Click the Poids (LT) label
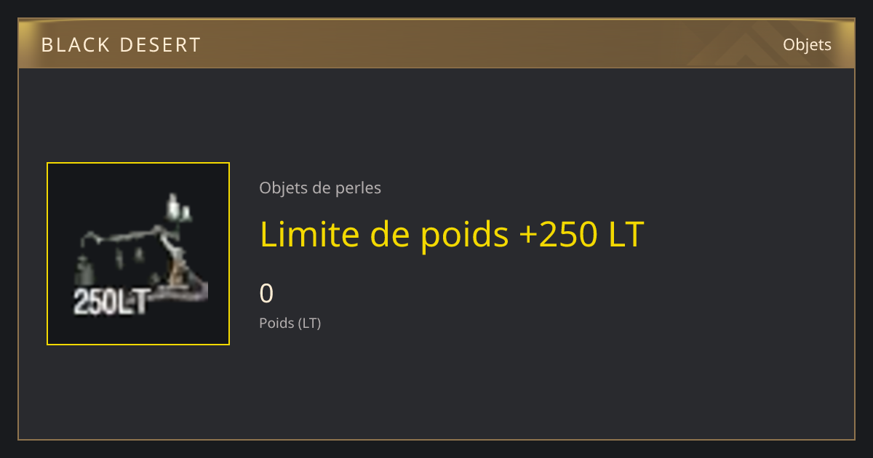The width and height of the screenshot is (873, 458). (x=290, y=323)
